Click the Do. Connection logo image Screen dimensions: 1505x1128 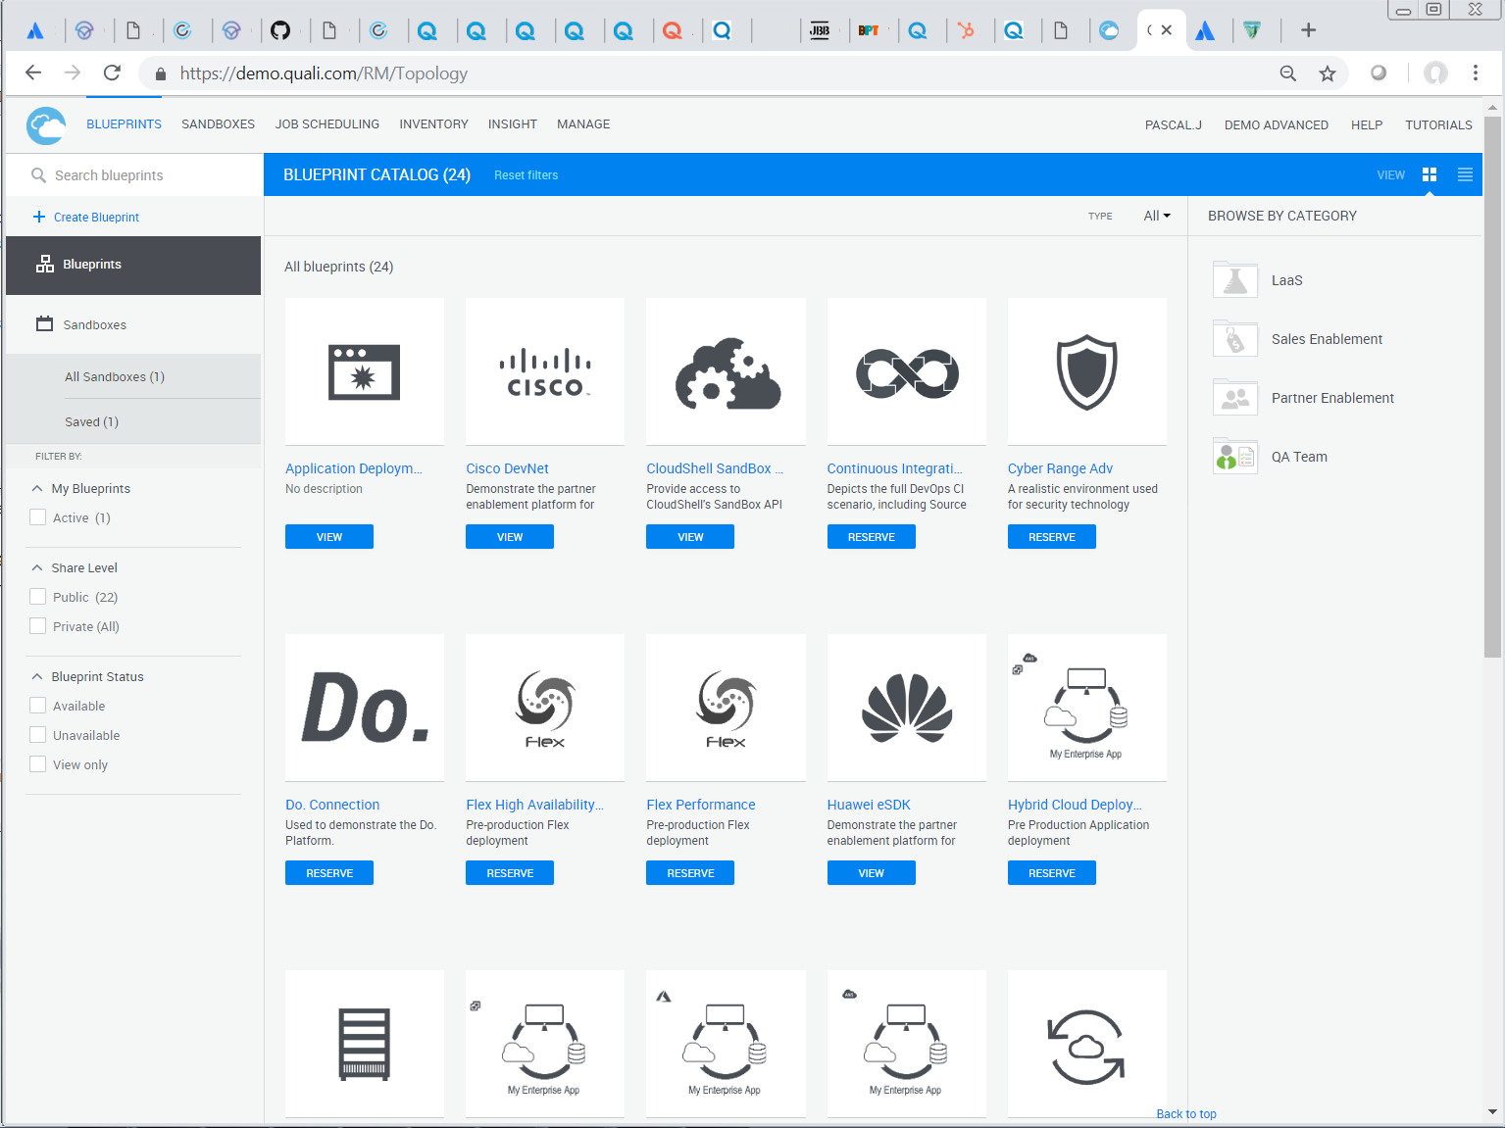365,708
